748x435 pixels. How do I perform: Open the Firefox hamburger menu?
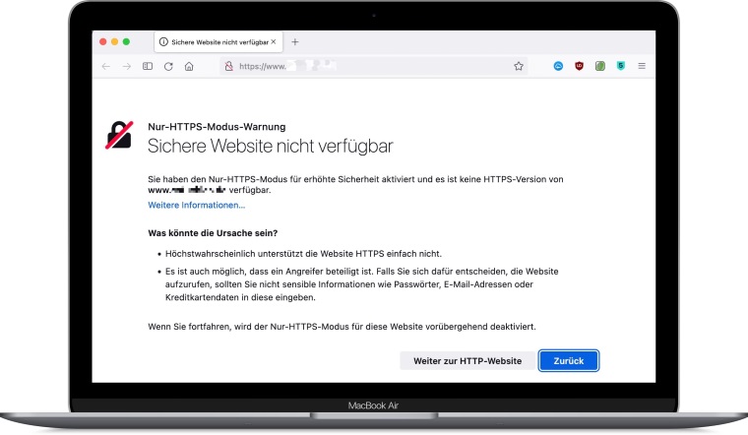pyautogui.click(x=642, y=66)
